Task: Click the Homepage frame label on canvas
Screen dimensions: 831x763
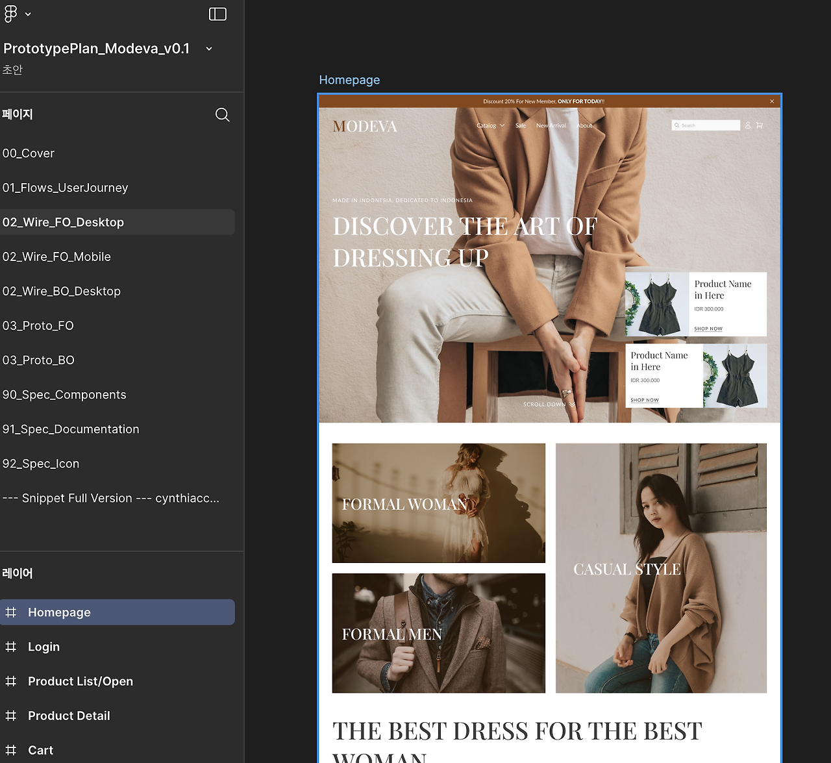Action: 349,80
